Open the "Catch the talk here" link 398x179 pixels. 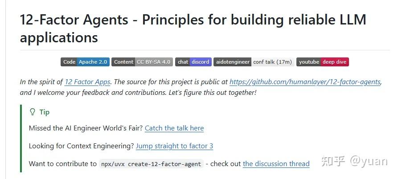point(174,128)
